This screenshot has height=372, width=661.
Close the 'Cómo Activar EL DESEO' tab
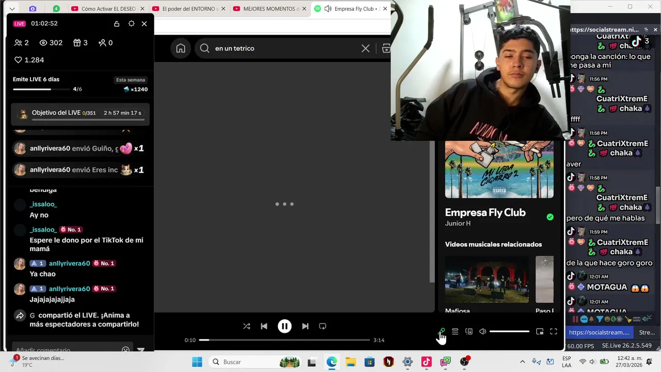pos(143,9)
